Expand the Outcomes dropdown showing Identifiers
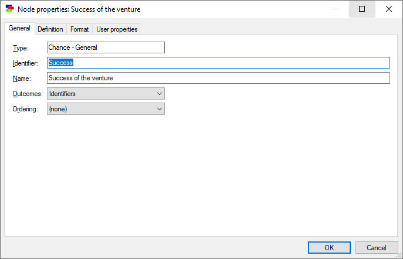The image size is (403, 259). pyautogui.click(x=106, y=94)
